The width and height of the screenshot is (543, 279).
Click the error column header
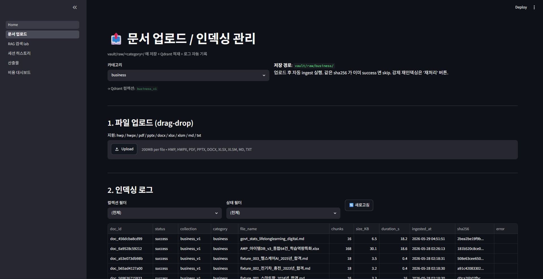(x=506, y=229)
